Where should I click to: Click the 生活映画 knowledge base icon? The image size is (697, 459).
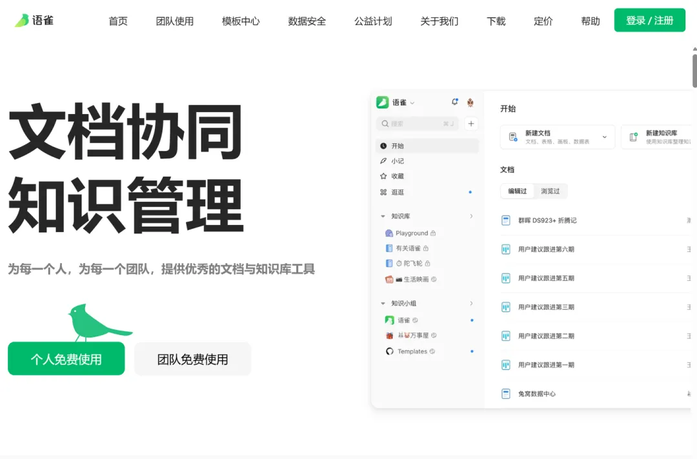coord(389,279)
